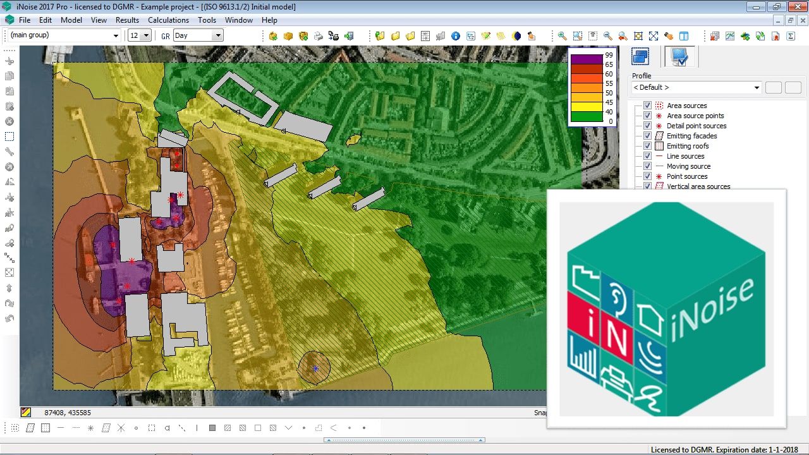
Task: Click the Emitting roofs label in layer list
Action: [688, 146]
